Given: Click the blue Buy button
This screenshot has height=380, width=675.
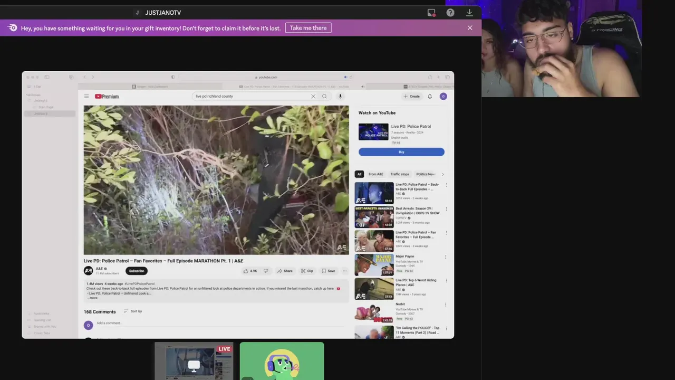Looking at the screenshot, I should [401, 152].
